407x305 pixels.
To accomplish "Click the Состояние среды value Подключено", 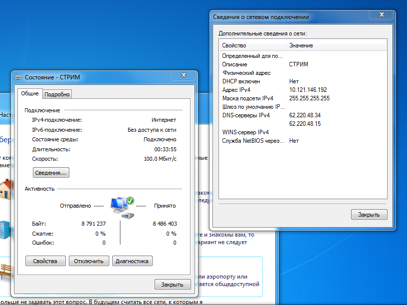I will pyautogui.click(x=160, y=139).
